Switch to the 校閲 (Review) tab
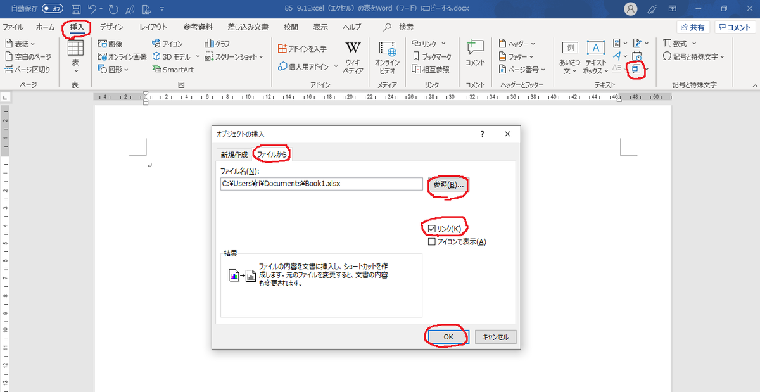This screenshot has height=392, width=760. (x=291, y=27)
